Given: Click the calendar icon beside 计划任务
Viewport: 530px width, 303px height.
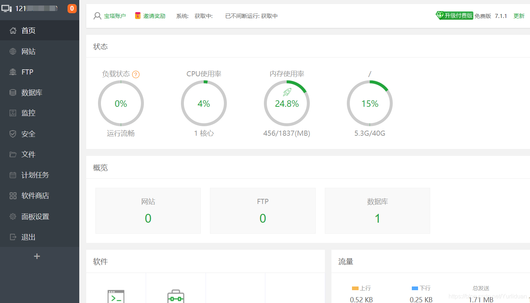Looking at the screenshot, I should click(13, 175).
